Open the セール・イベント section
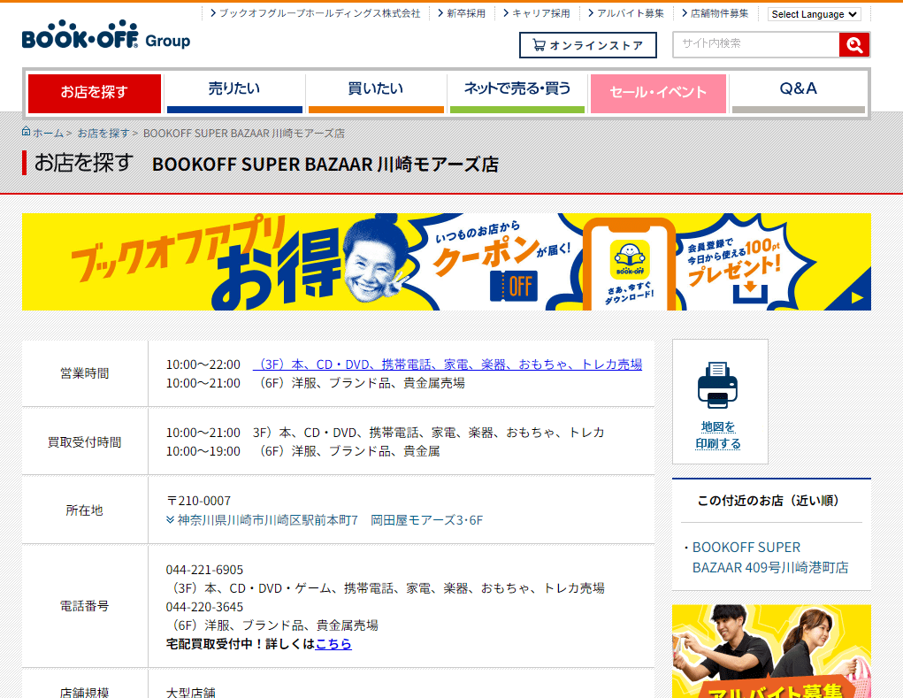This screenshot has width=903, height=698. 658,88
